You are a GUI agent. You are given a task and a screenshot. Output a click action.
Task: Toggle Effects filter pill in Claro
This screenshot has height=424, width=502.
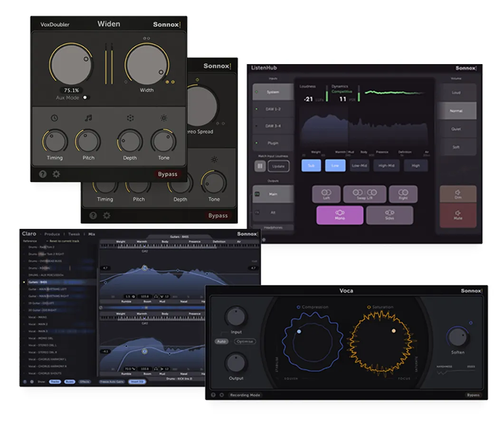click(x=85, y=381)
